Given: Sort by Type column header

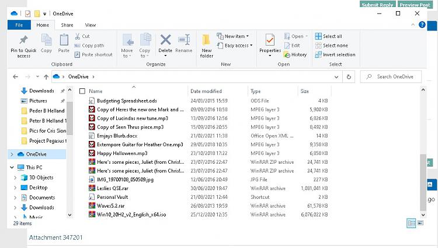Looking at the screenshot, I should click(x=272, y=91).
